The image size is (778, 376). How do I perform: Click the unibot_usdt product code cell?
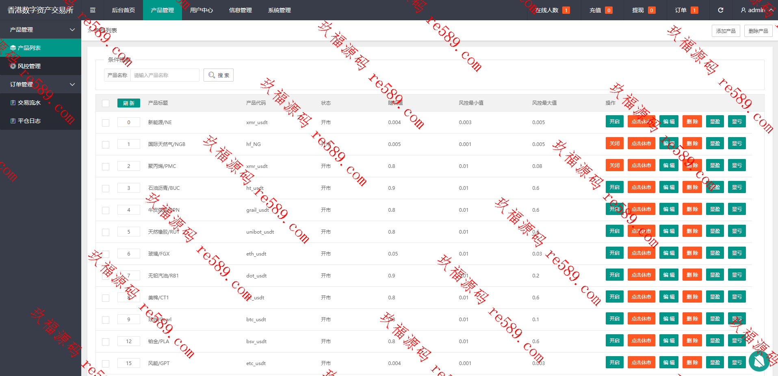tap(260, 232)
